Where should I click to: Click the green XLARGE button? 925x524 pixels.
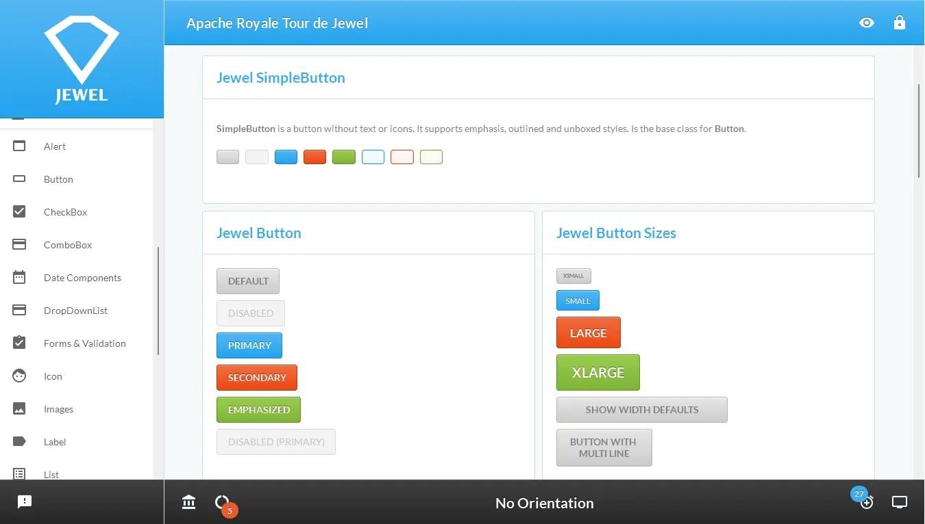click(598, 372)
